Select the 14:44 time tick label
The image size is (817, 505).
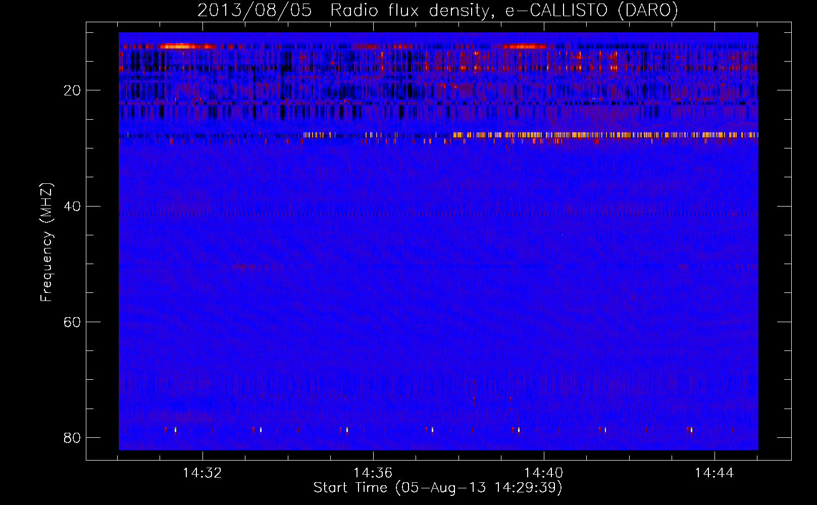714,473
